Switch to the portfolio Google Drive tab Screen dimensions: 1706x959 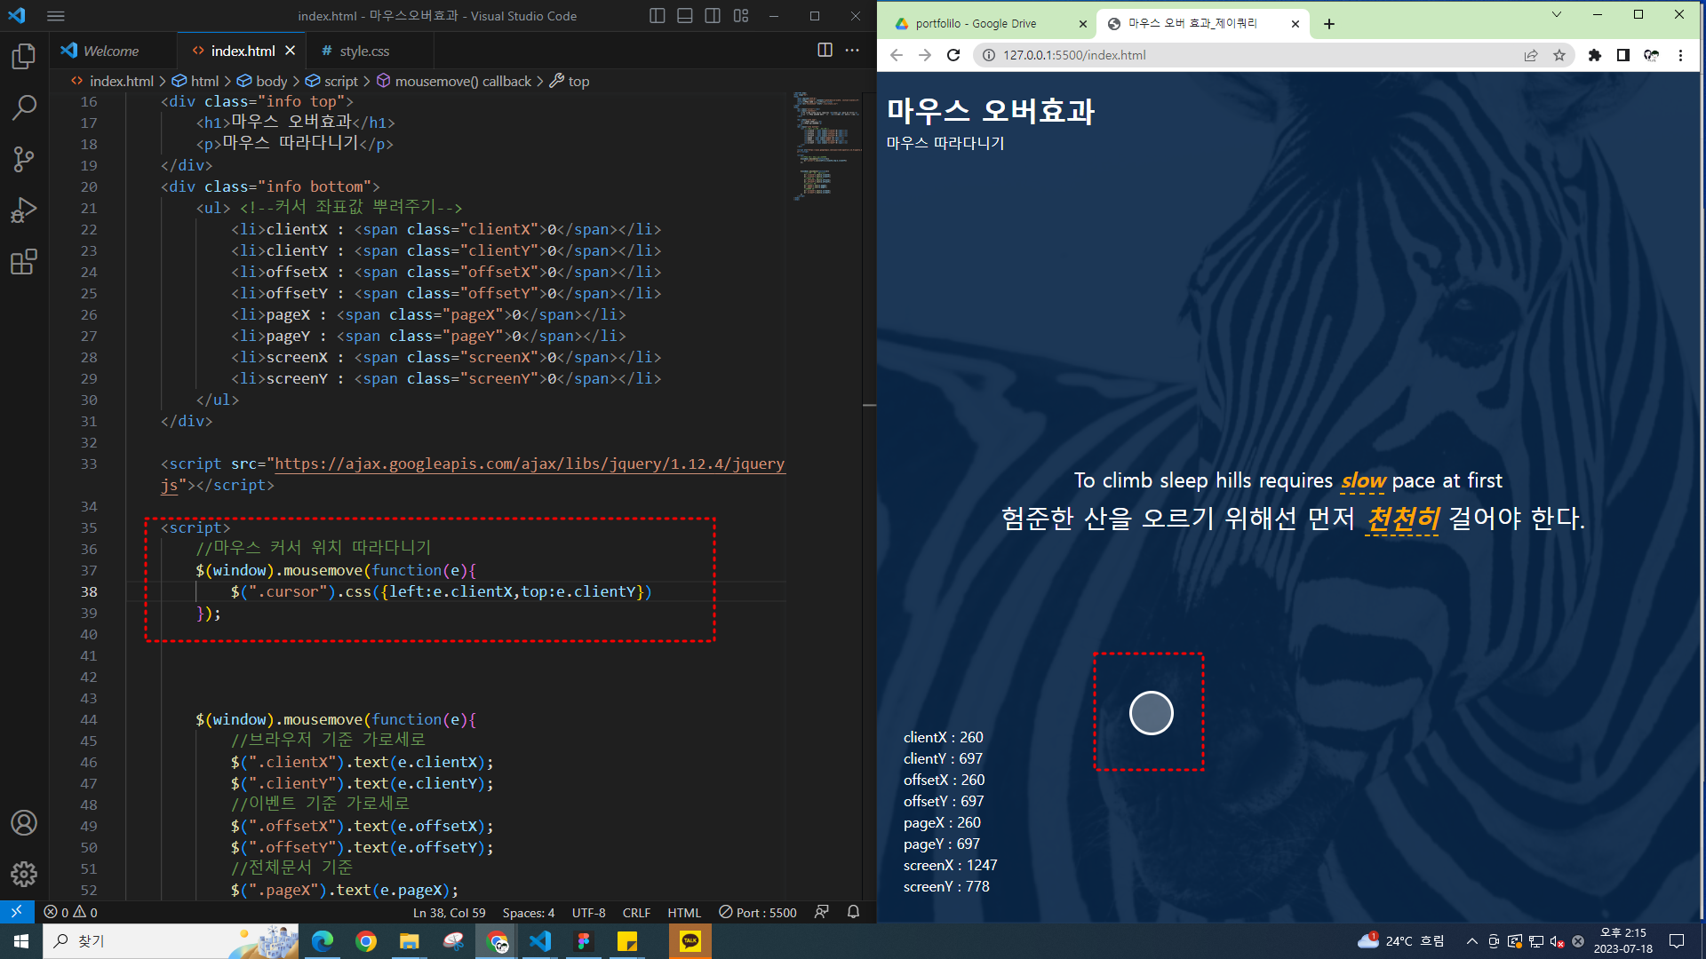[976, 24]
